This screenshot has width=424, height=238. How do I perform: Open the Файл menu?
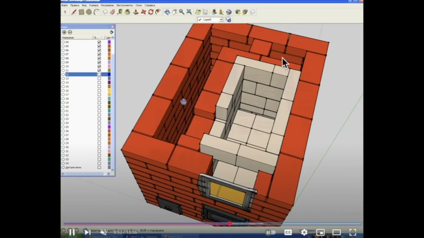(x=65, y=5)
